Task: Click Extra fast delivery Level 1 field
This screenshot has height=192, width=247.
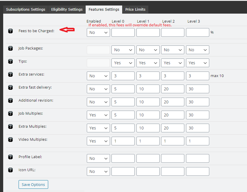Action: (x=148, y=89)
